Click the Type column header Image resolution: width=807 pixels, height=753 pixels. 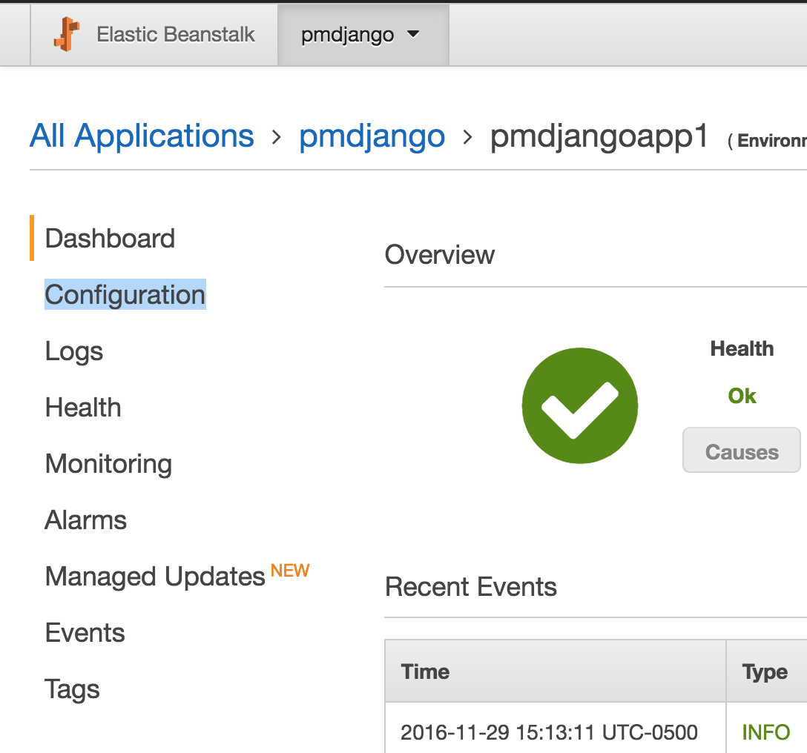pos(765,672)
